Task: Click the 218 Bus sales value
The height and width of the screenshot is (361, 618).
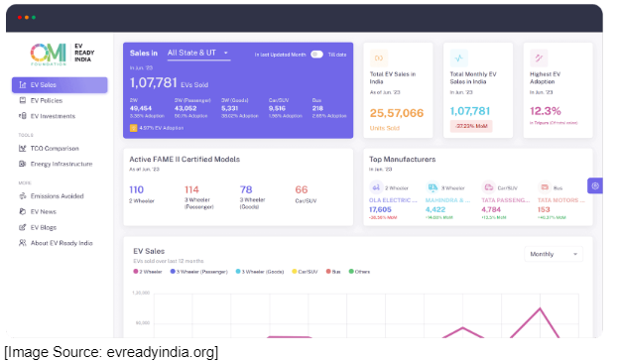Action: (x=317, y=108)
